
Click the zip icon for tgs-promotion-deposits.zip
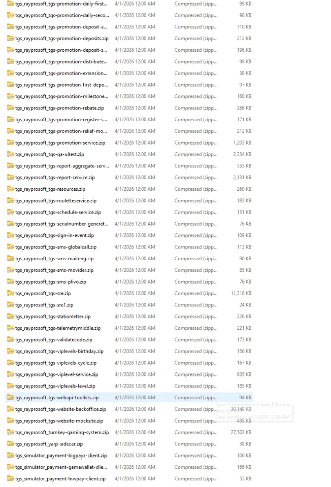10,39
